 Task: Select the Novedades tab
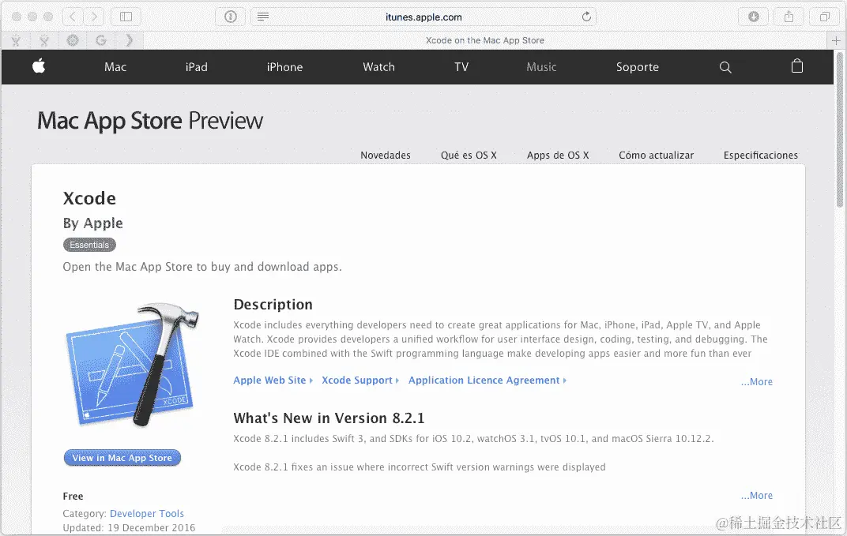tap(386, 155)
